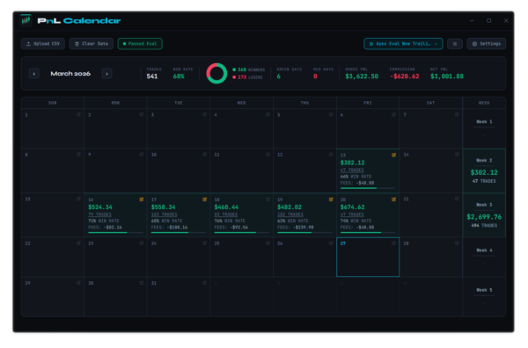Open the note icon on March 3
Viewport: 528px width, 348px height.
(x=204, y=114)
